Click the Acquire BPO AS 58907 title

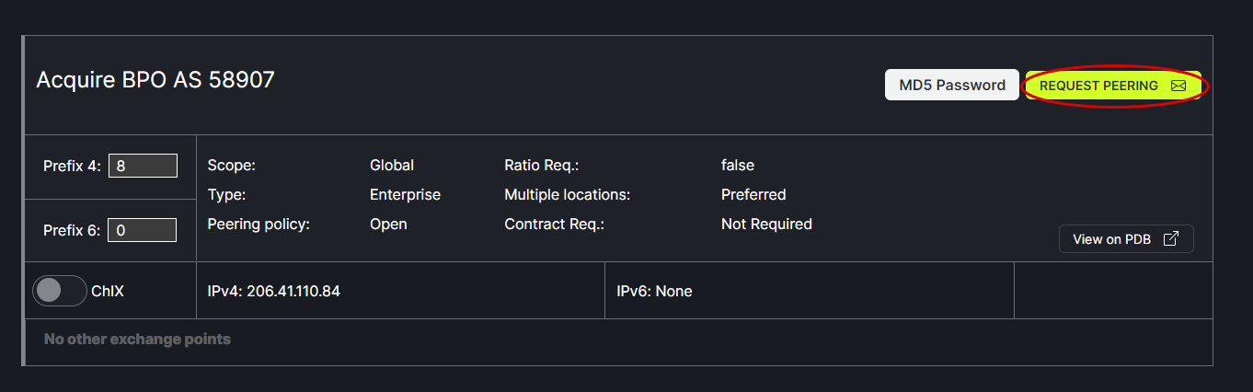point(155,80)
